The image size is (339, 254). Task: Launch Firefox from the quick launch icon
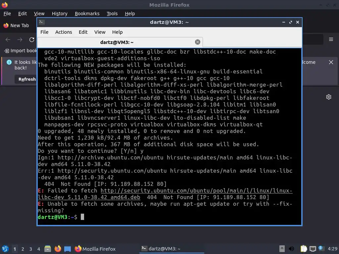pyautogui.click(x=58, y=249)
